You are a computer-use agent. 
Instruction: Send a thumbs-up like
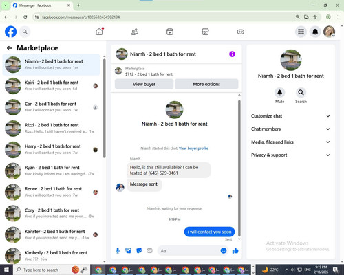[235, 251]
